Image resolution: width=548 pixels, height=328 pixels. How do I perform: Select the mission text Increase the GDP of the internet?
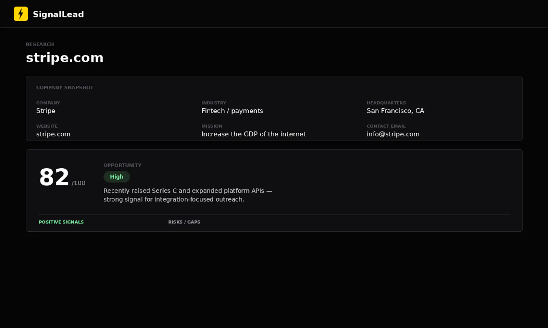[x=254, y=134]
